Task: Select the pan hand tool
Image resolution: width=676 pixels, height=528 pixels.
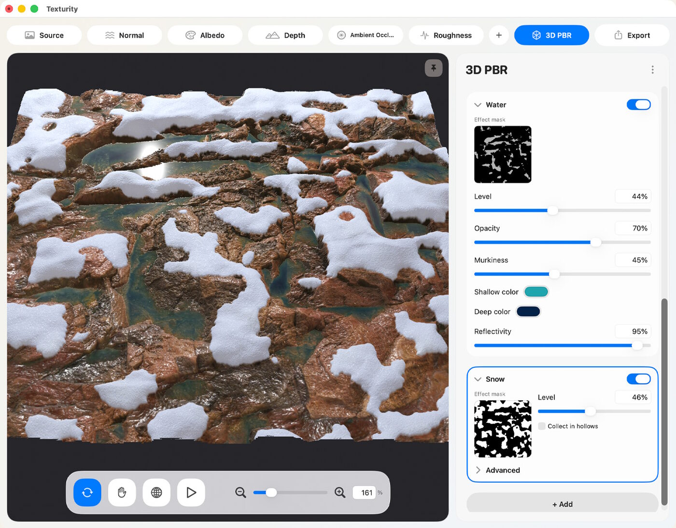Action: coord(122,492)
